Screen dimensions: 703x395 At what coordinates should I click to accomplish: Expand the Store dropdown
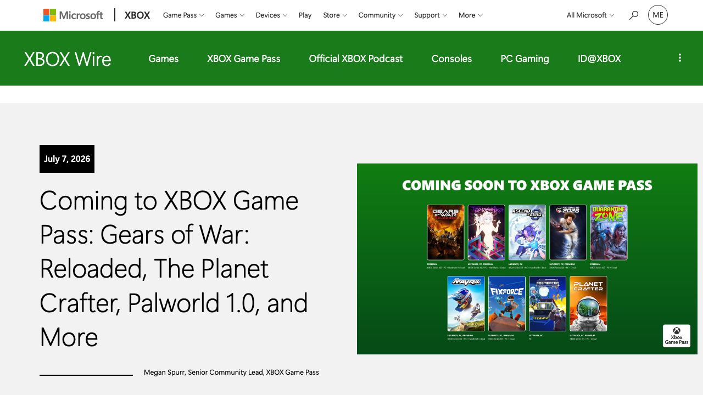click(335, 15)
